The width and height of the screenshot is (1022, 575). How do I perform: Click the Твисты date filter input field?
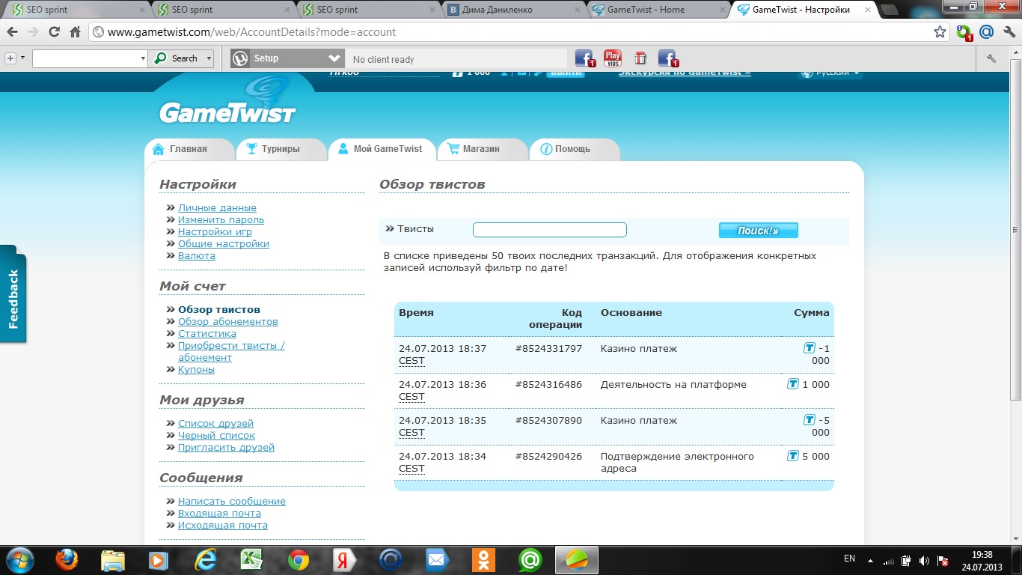[550, 230]
